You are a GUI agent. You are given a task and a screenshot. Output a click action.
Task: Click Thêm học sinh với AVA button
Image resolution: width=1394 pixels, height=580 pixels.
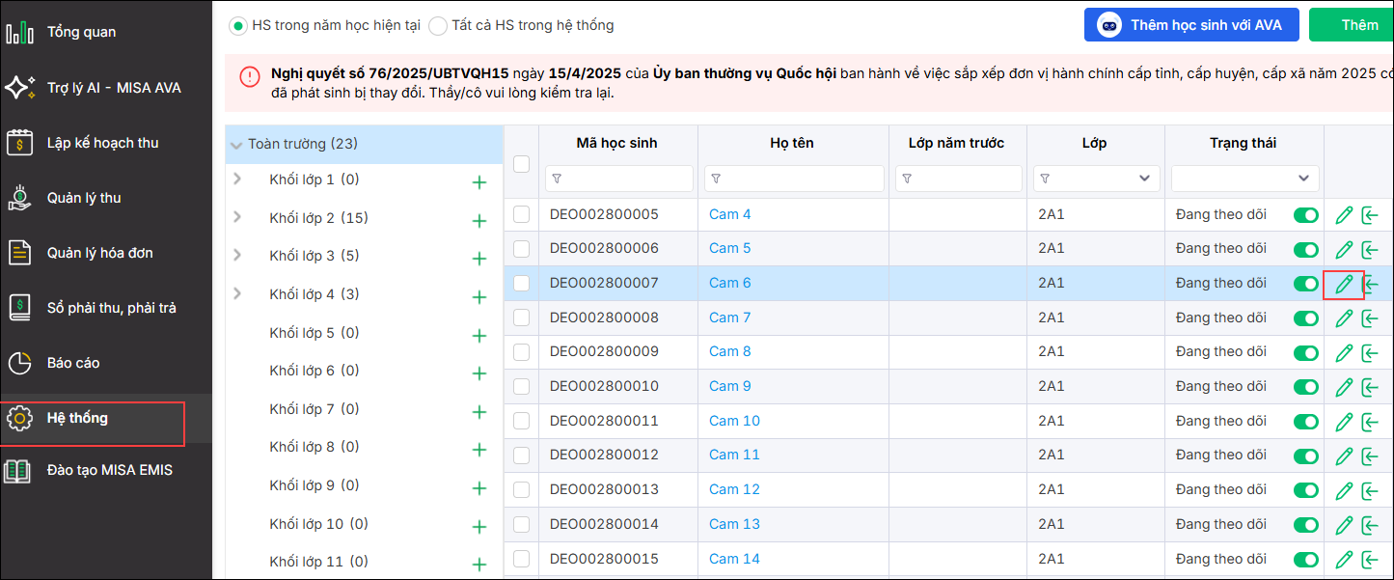[1191, 25]
